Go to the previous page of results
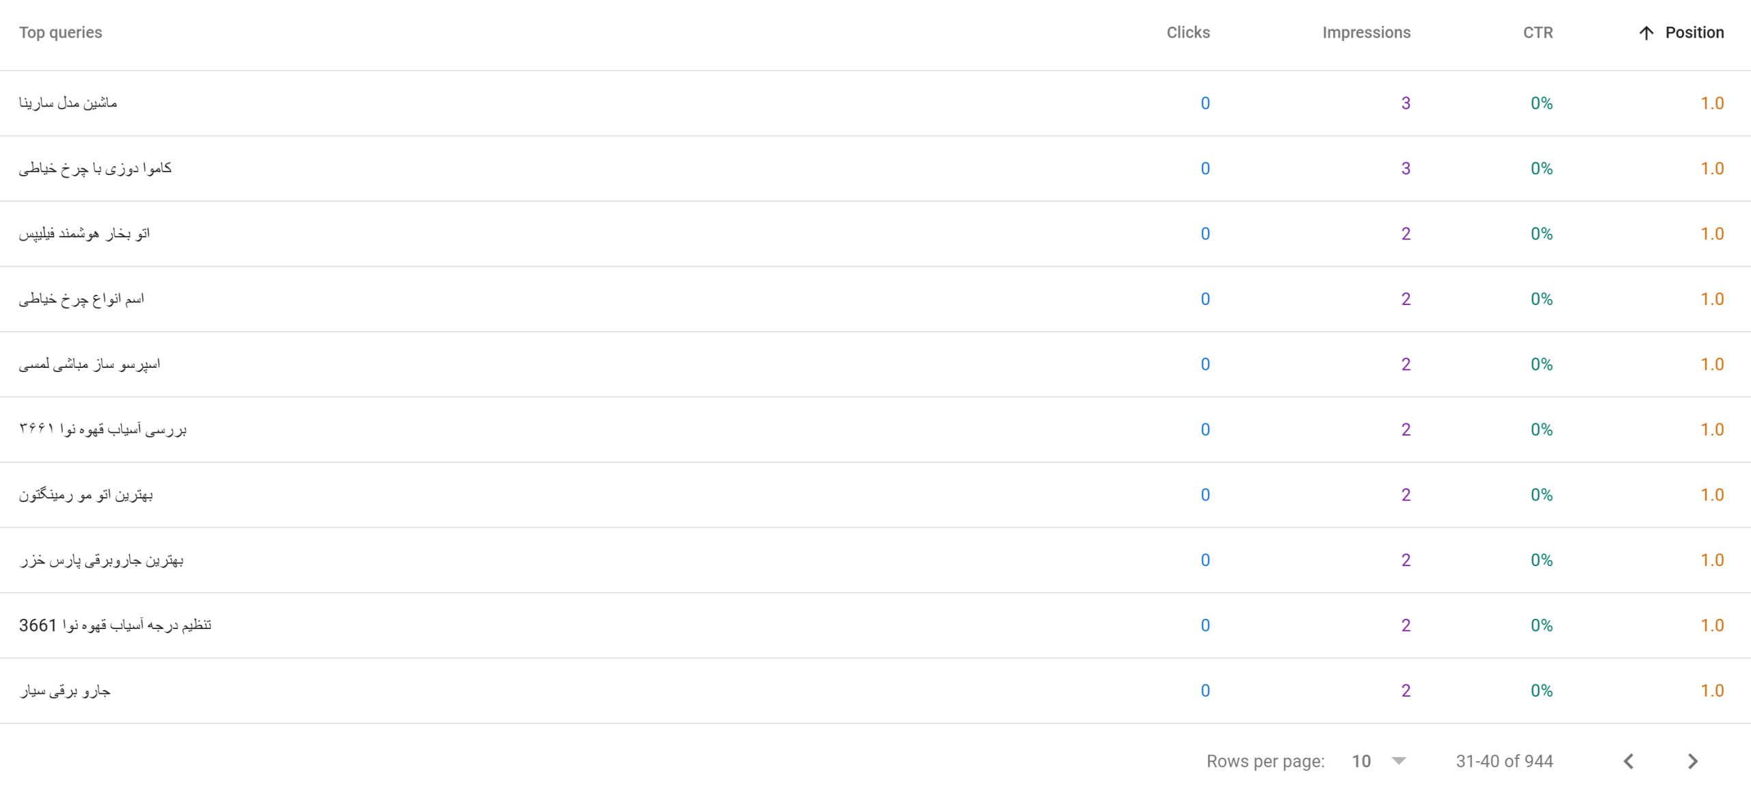This screenshot has width=1751, height=785. click(x=1629, y=761)
